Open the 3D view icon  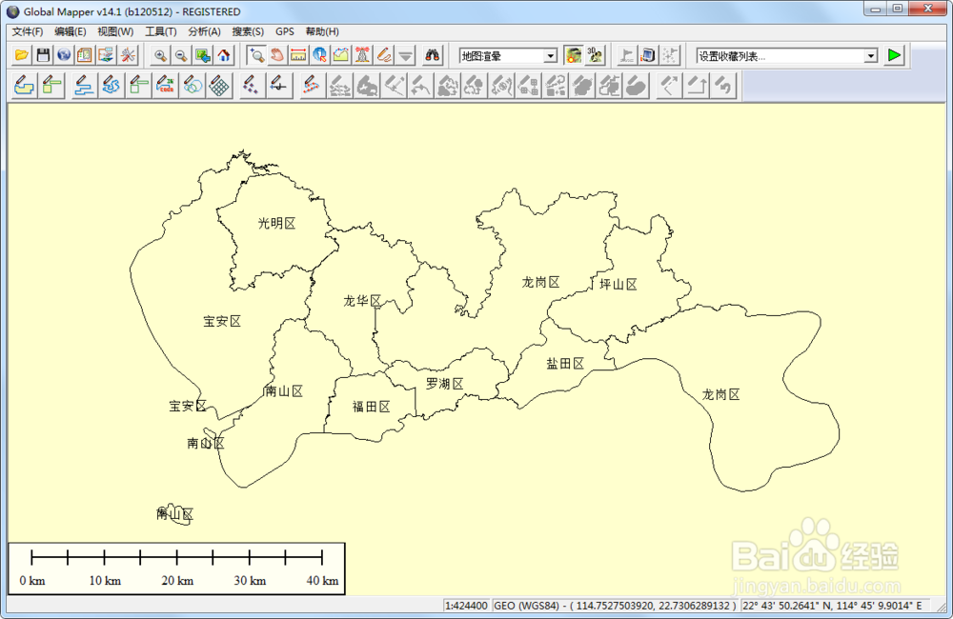tap(595, 55)
